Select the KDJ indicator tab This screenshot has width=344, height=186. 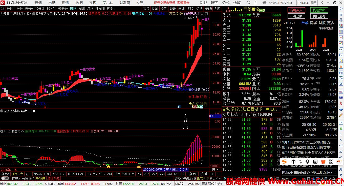[x=162, y=174]
